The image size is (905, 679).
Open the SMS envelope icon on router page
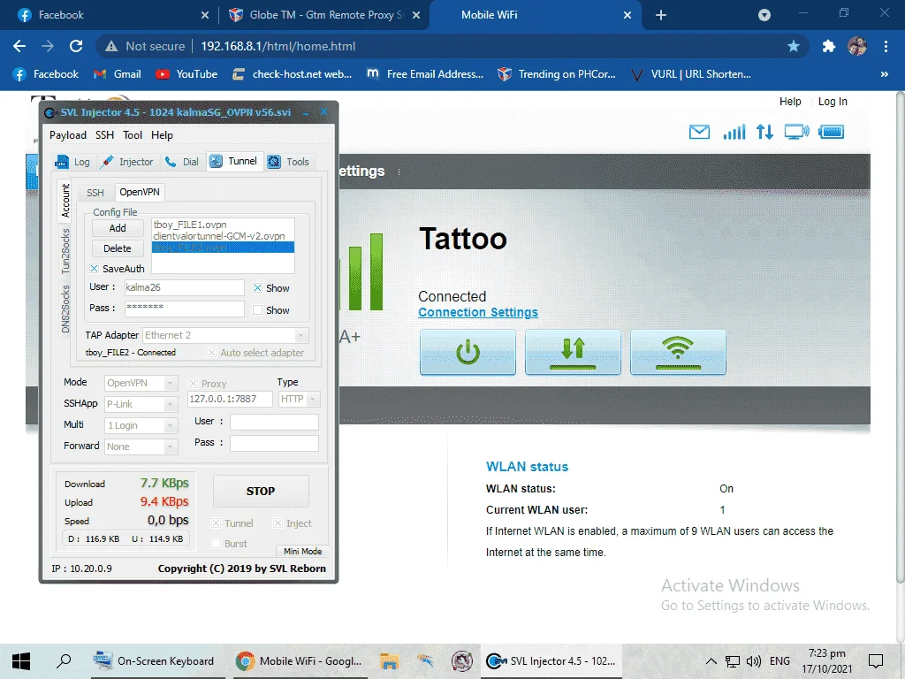700,133
